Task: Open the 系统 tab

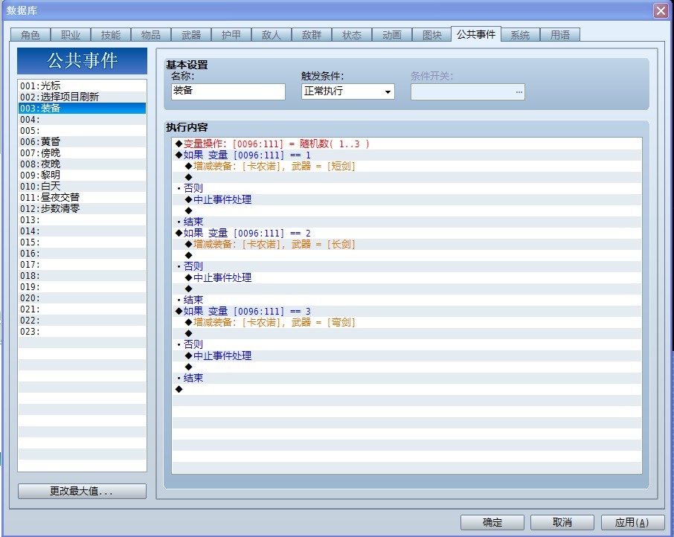Action: [520, 35]
